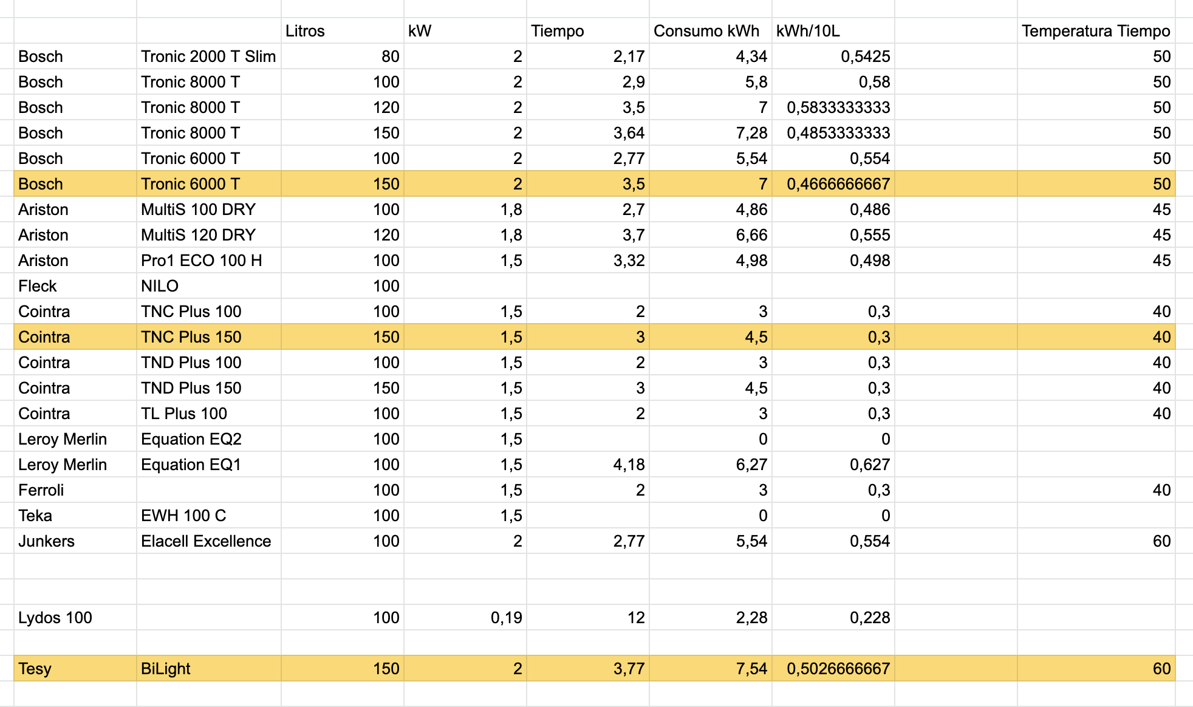The image size is (1193, 707).
Task: Select the Equation EQ2 cell
Action: click(x=209, y=439)
